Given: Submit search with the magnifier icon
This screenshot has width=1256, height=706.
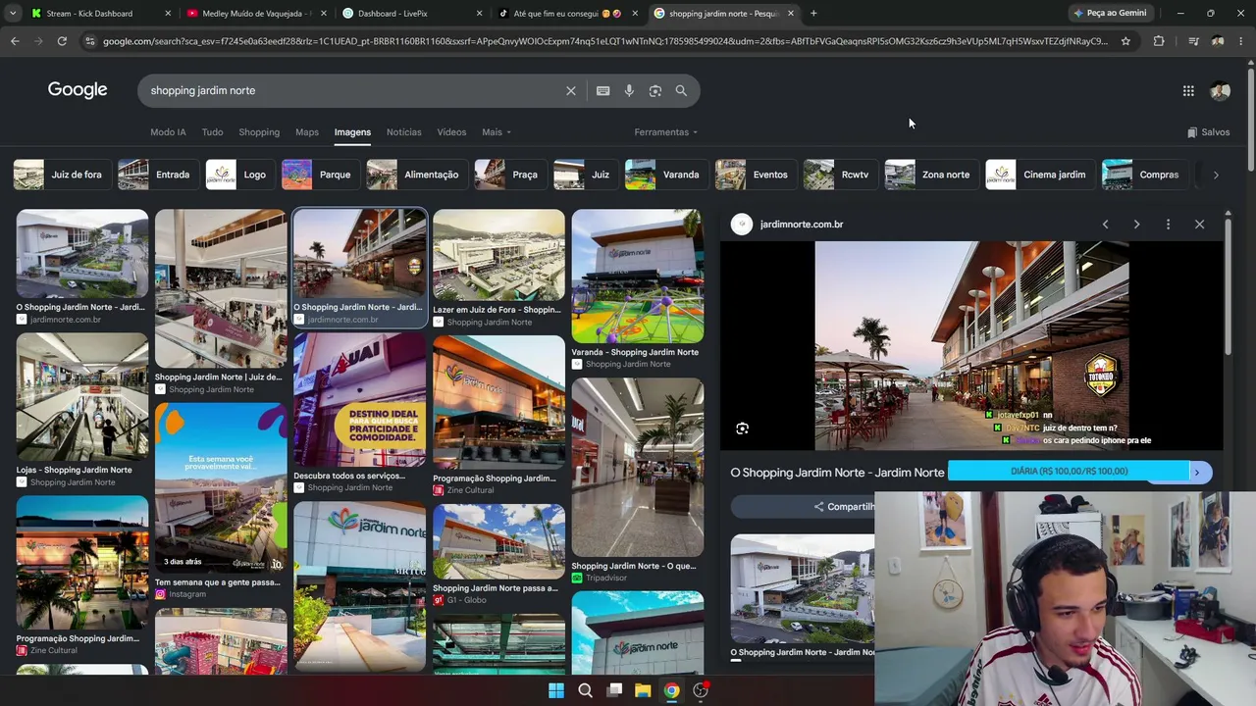Looking at the screenshot, I should click(681, 90).
